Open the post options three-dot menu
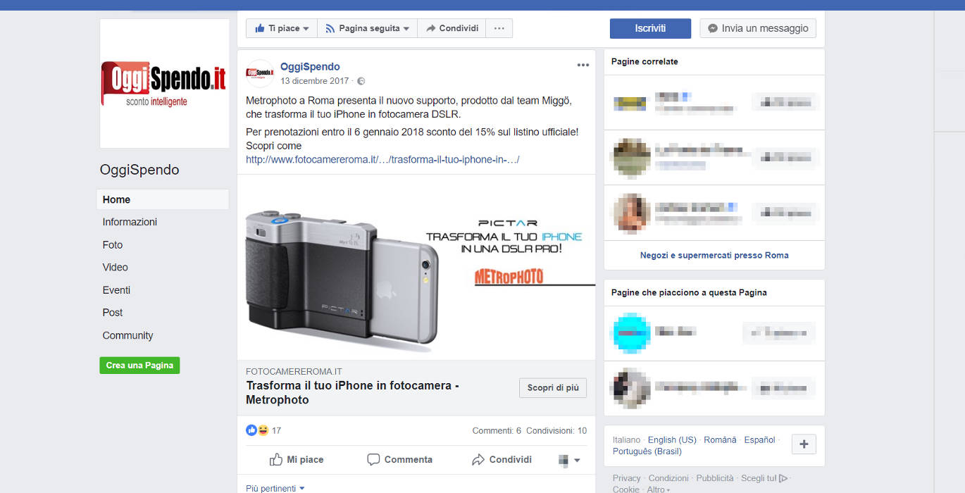 [x=583, y=65]
